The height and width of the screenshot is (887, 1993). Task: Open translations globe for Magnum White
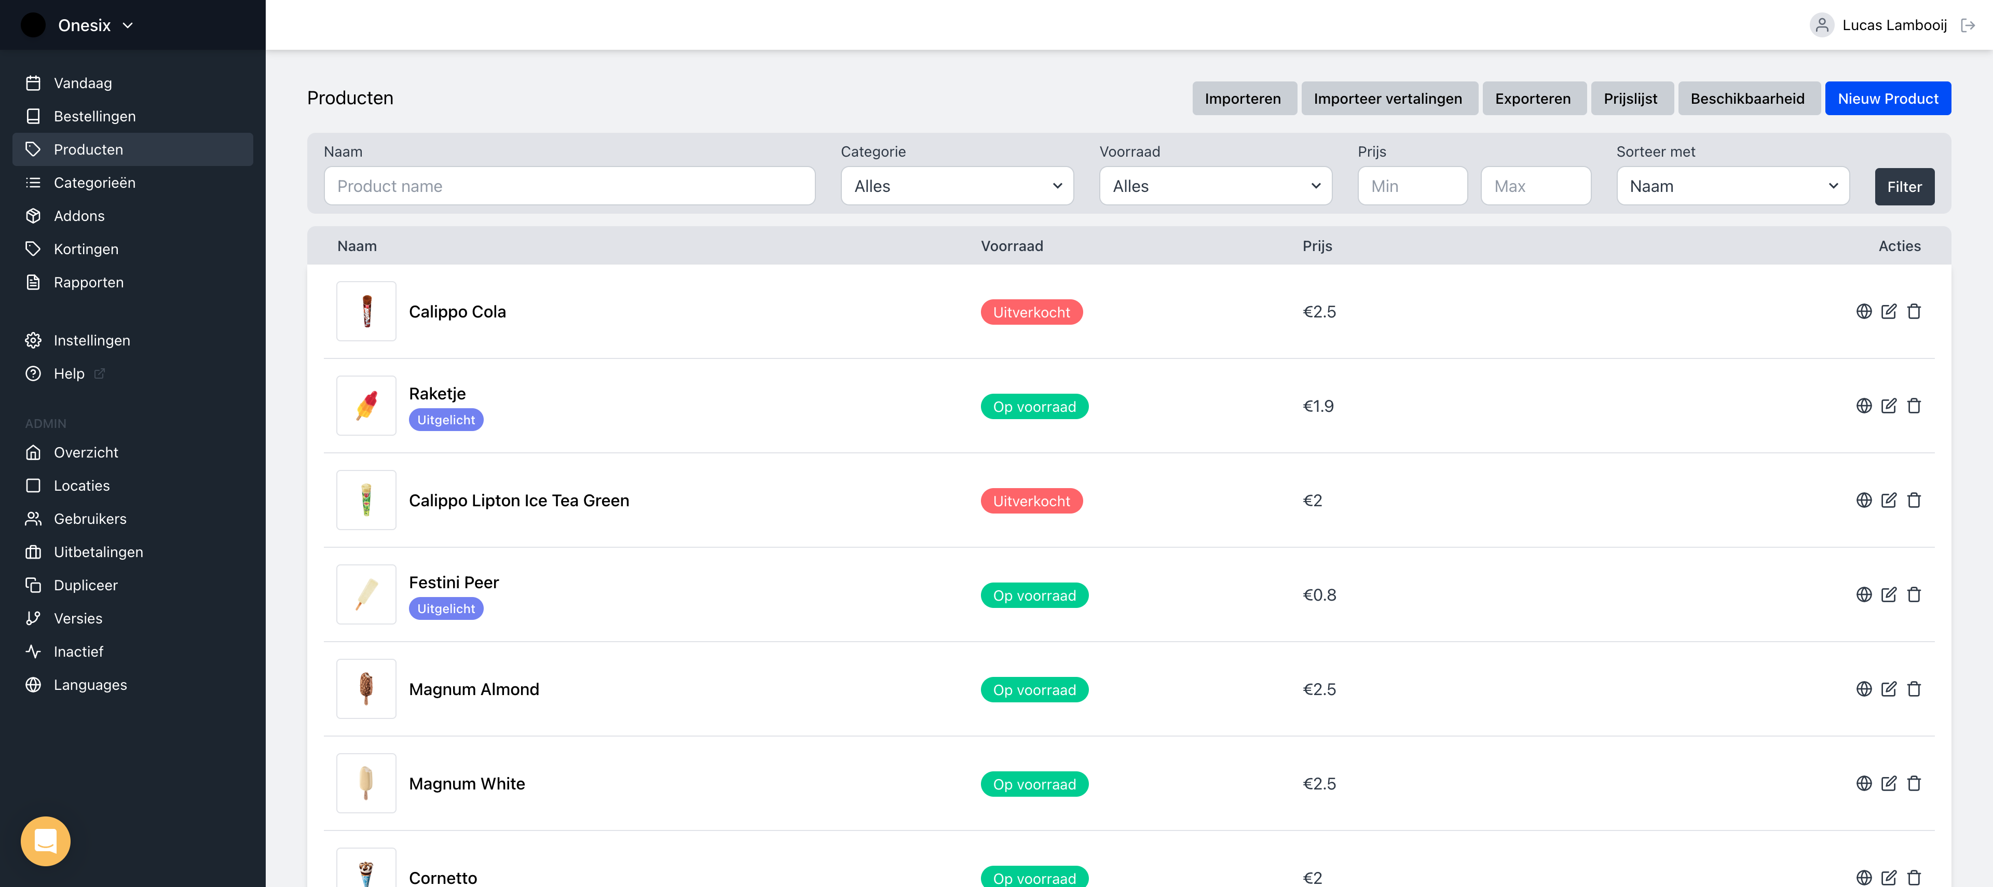coord(1864,783)
